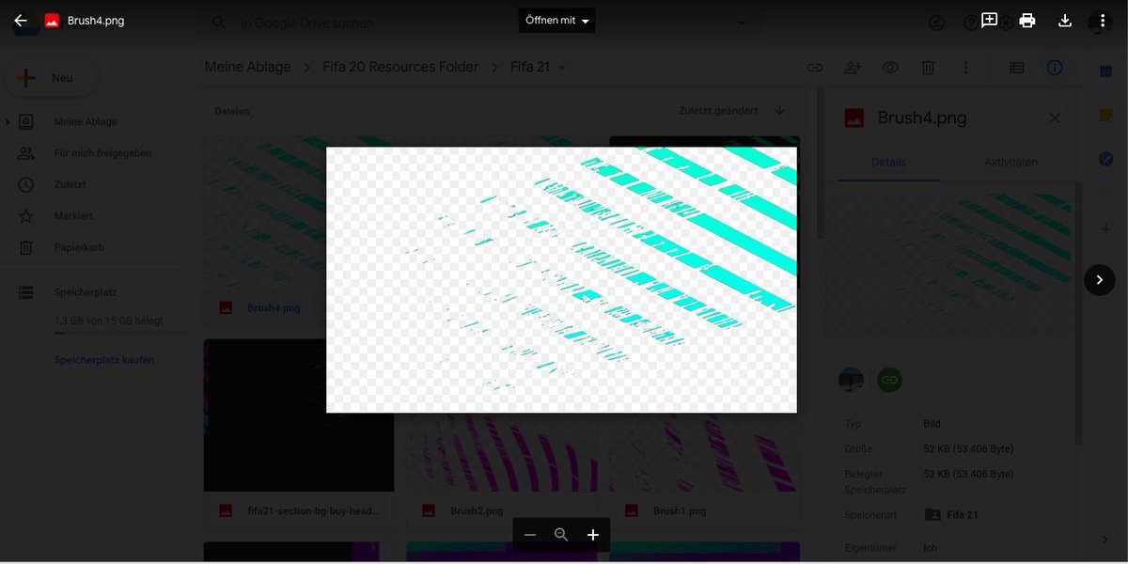Click the trash icon in Drive toolbar
Image resolution: width=1128 pixels, height=564 pixels.
click(928, 68)
